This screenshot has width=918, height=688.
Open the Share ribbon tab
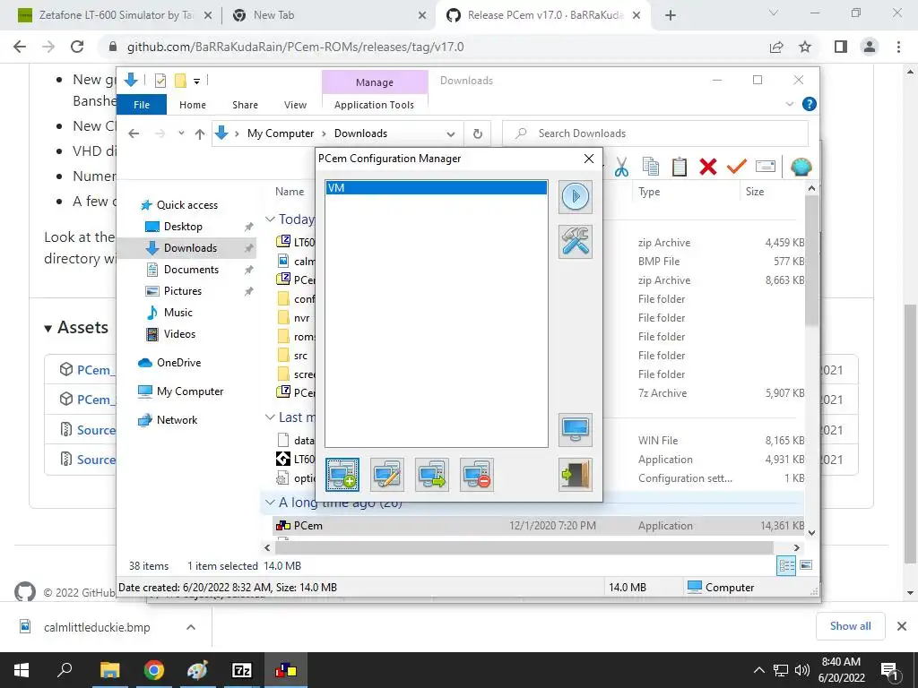click(x=245, y=105)
